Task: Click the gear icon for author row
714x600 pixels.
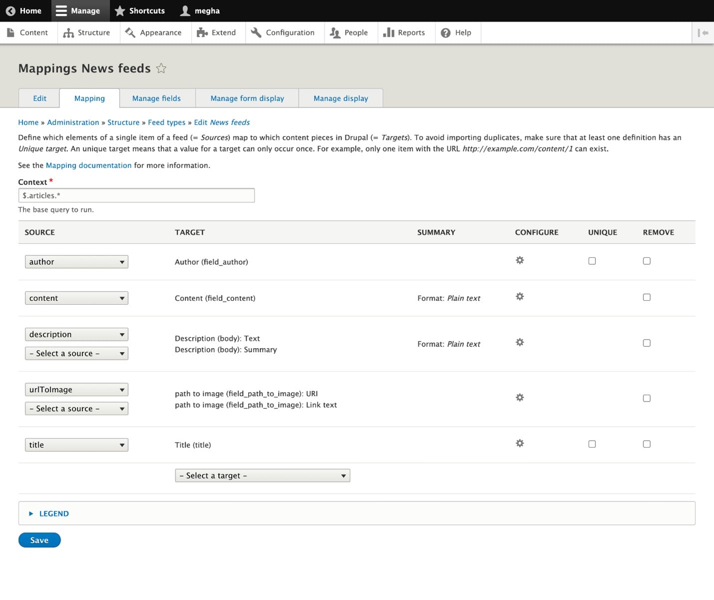Action: (520, 260)
